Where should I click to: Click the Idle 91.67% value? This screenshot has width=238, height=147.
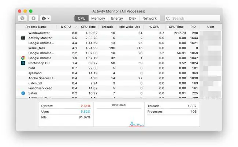pyautogui.click(x=85, y=117)
